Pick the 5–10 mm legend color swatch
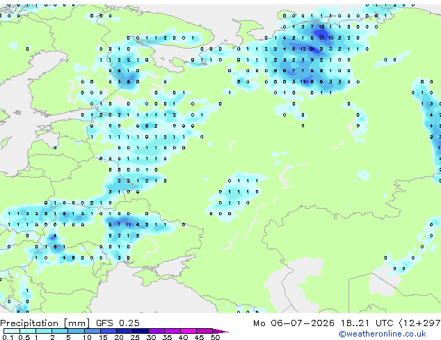The image size is (441, 340). 76,331
